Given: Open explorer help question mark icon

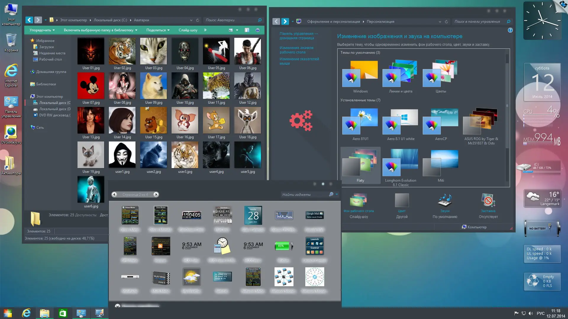Looking at the screenshot, I should [x=258, y=30].
